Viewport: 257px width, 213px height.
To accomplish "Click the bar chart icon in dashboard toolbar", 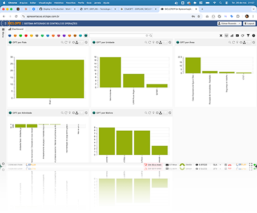I will click(232, 35).
